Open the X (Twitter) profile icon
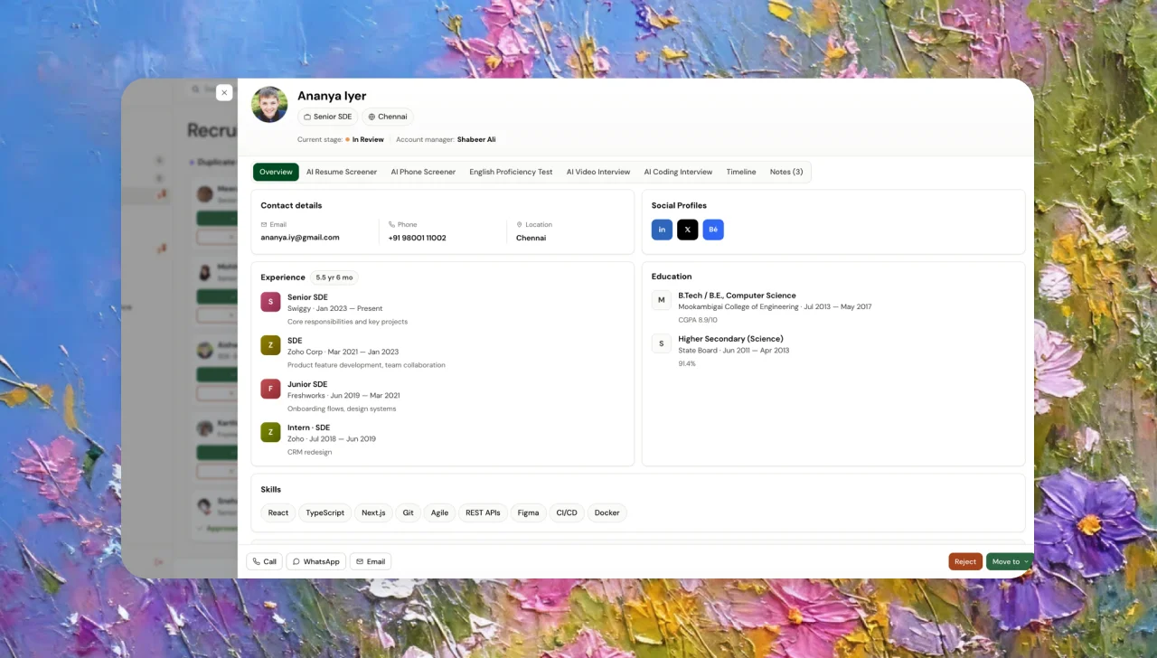This screenshot has height=658, width=1157. pyautogui.click(x=687, y=230)
